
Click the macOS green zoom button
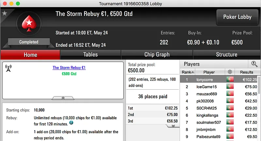click(x=18, y=4)
